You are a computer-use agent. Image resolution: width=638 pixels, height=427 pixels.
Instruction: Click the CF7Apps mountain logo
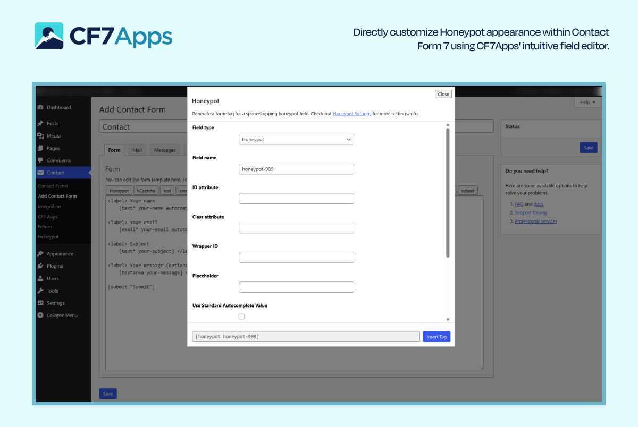tap(49, 36)
